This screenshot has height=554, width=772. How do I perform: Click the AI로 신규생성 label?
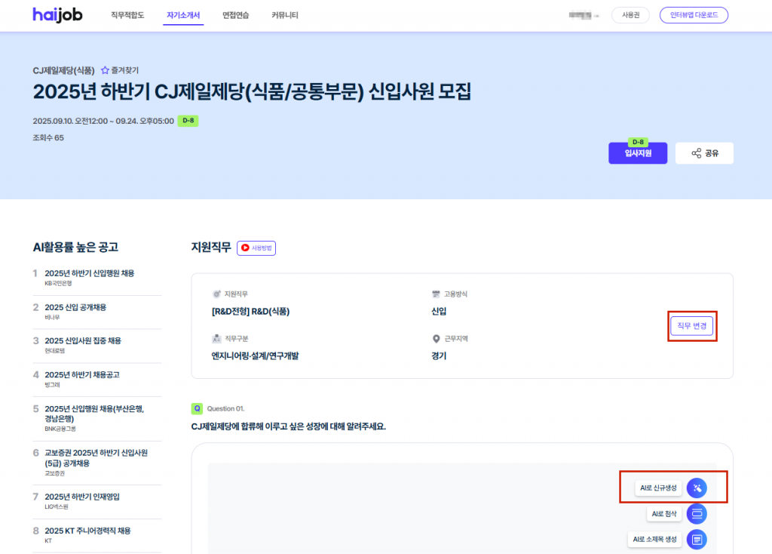[x=658, y=488]
